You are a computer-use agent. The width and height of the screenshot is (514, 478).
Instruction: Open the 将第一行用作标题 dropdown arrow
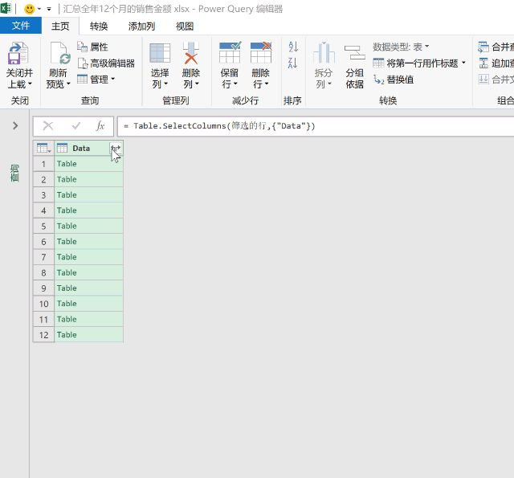coord(463,63)
